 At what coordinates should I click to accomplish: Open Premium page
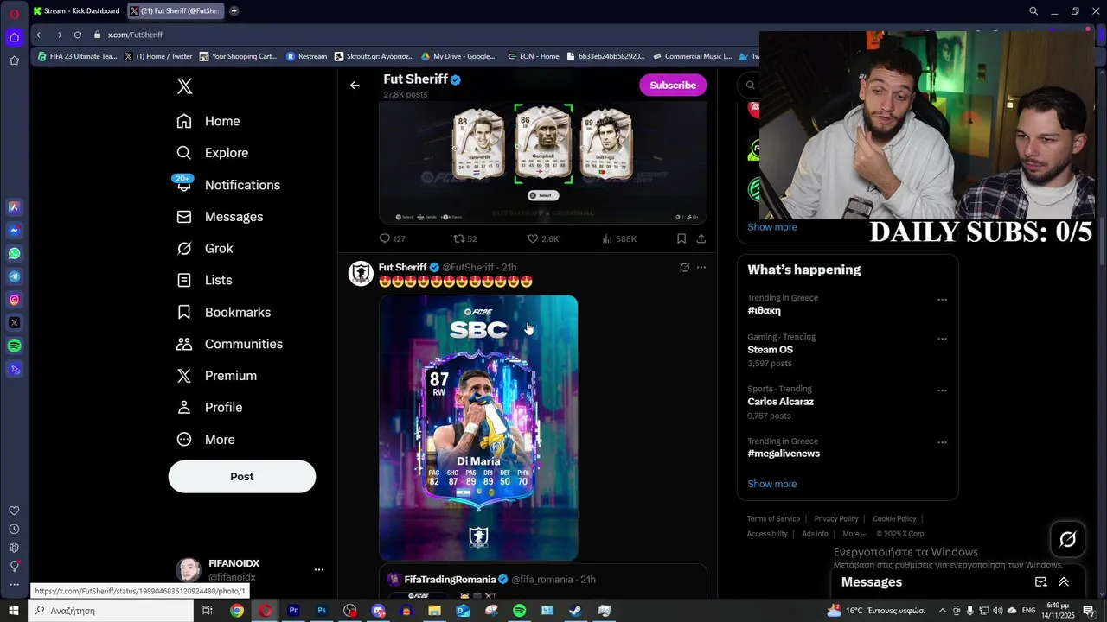click(x=216, y=376)
